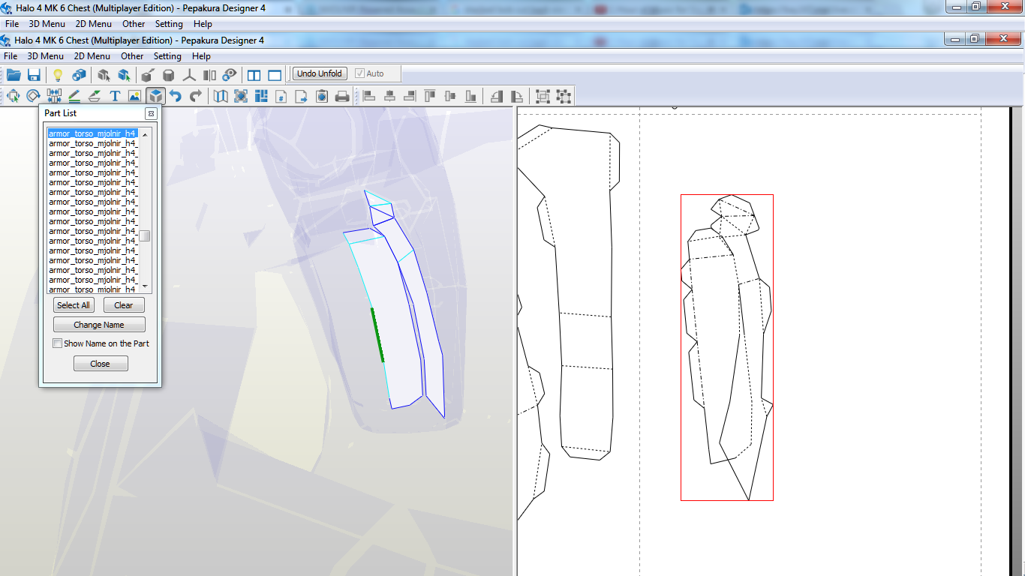The width and height of the screenshot is (1025, 576).
Task: Select the move parts arrow tool
Action: coord(14,96)
